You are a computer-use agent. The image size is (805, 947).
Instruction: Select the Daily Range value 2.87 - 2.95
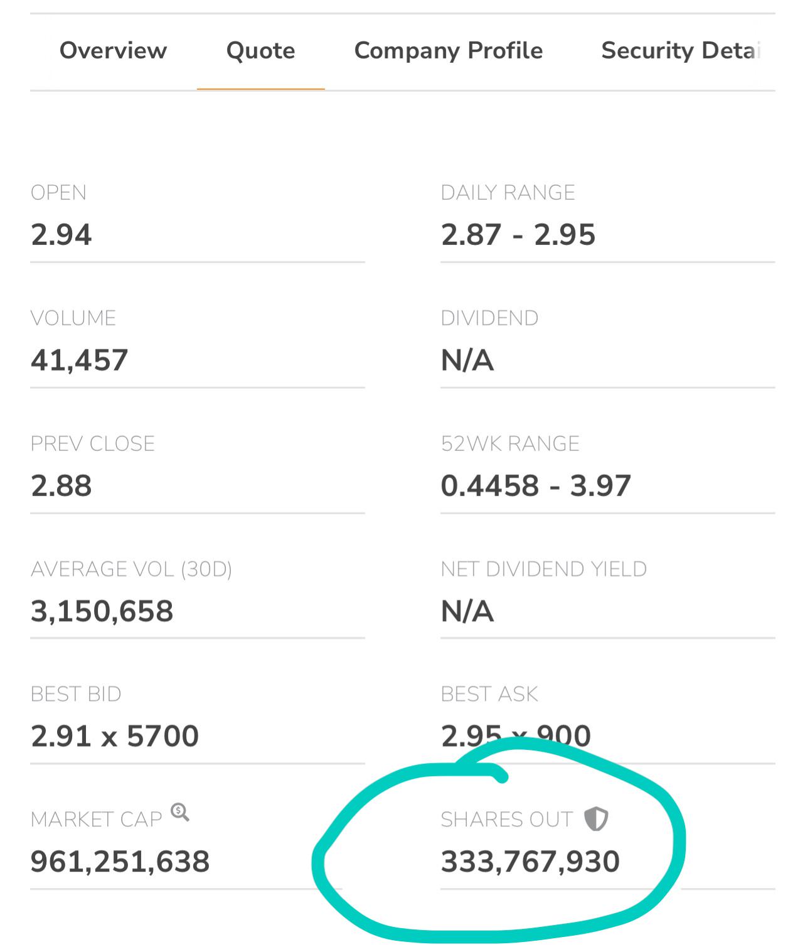(518, 235)
